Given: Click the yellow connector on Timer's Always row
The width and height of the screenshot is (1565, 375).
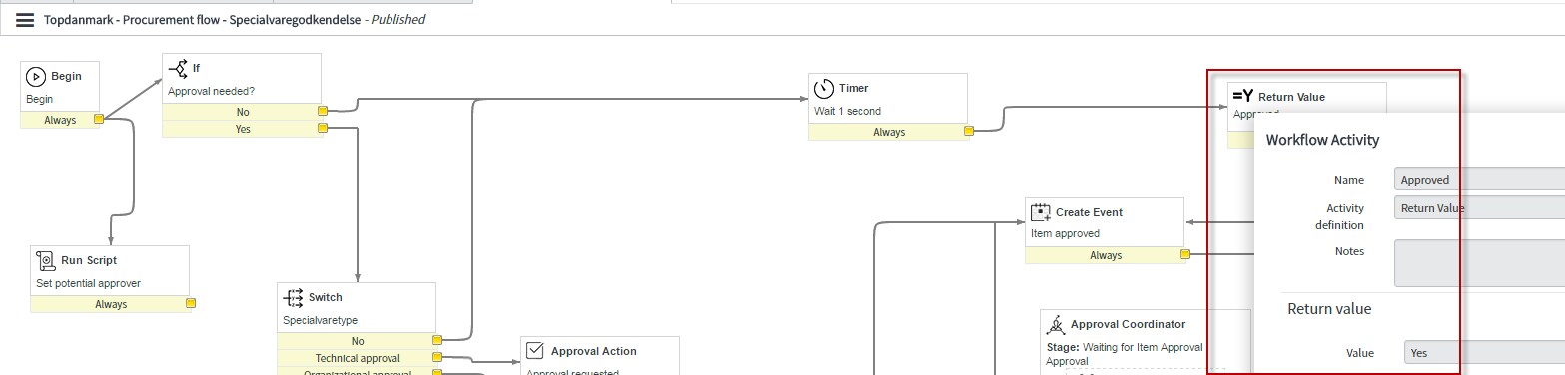Looking at the screenshot, I should [x=968, y=132].
